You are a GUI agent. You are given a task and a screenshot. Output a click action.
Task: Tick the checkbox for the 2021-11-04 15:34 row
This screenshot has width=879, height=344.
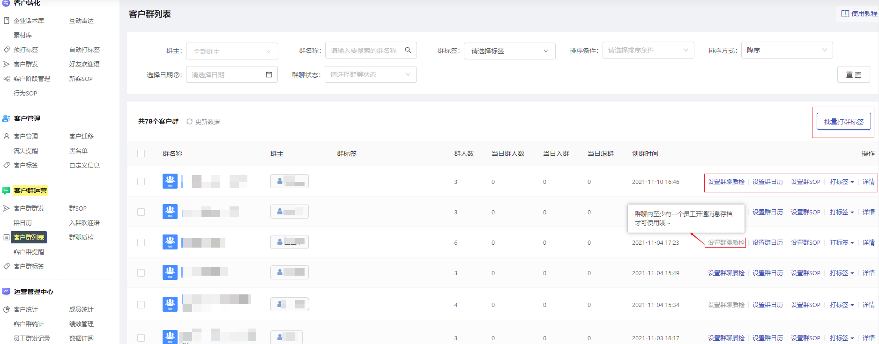coord(141,305)
